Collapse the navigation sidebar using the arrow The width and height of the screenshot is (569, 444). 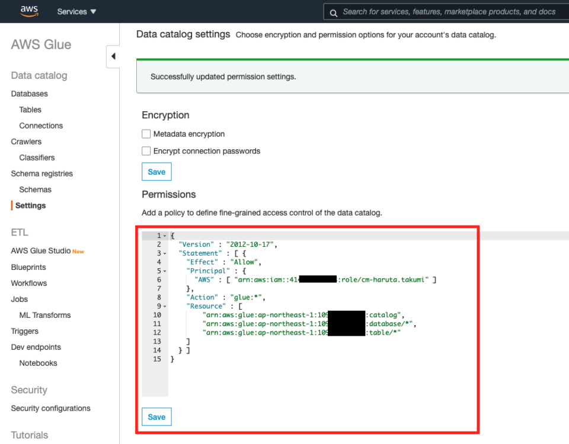tap(114, 56)
